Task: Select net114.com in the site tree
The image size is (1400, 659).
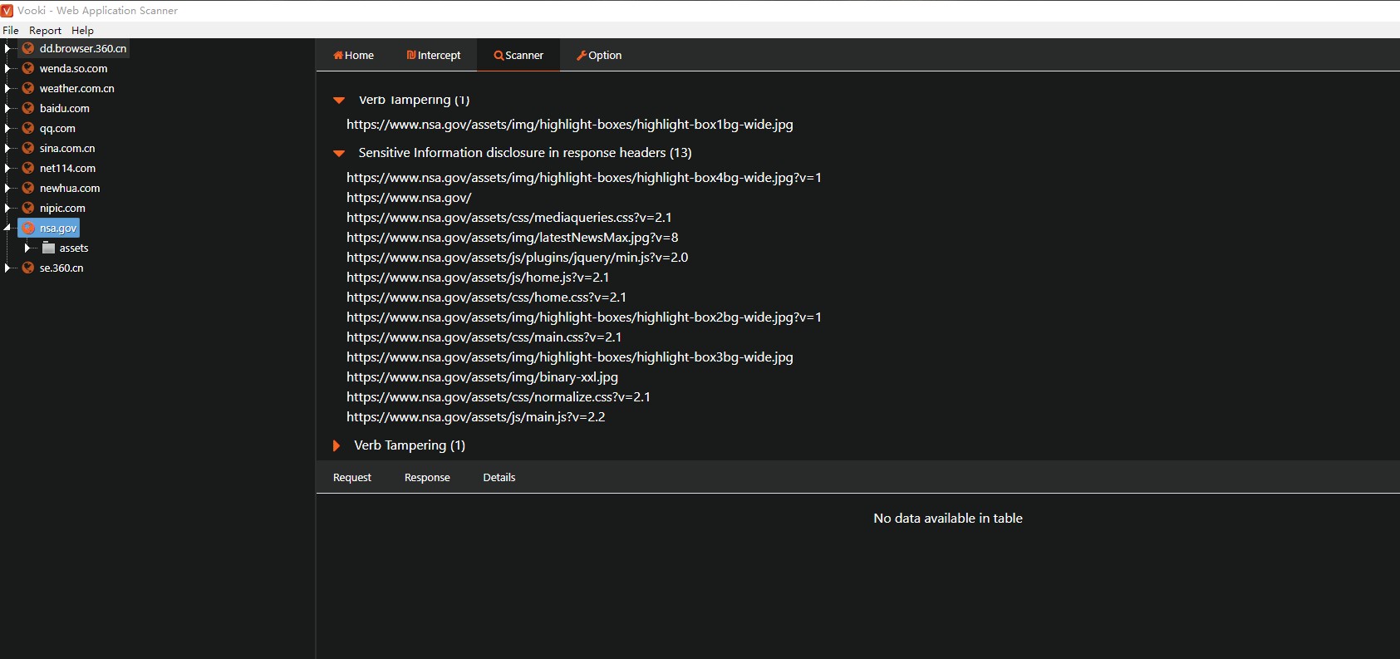Action: (67, 168)
